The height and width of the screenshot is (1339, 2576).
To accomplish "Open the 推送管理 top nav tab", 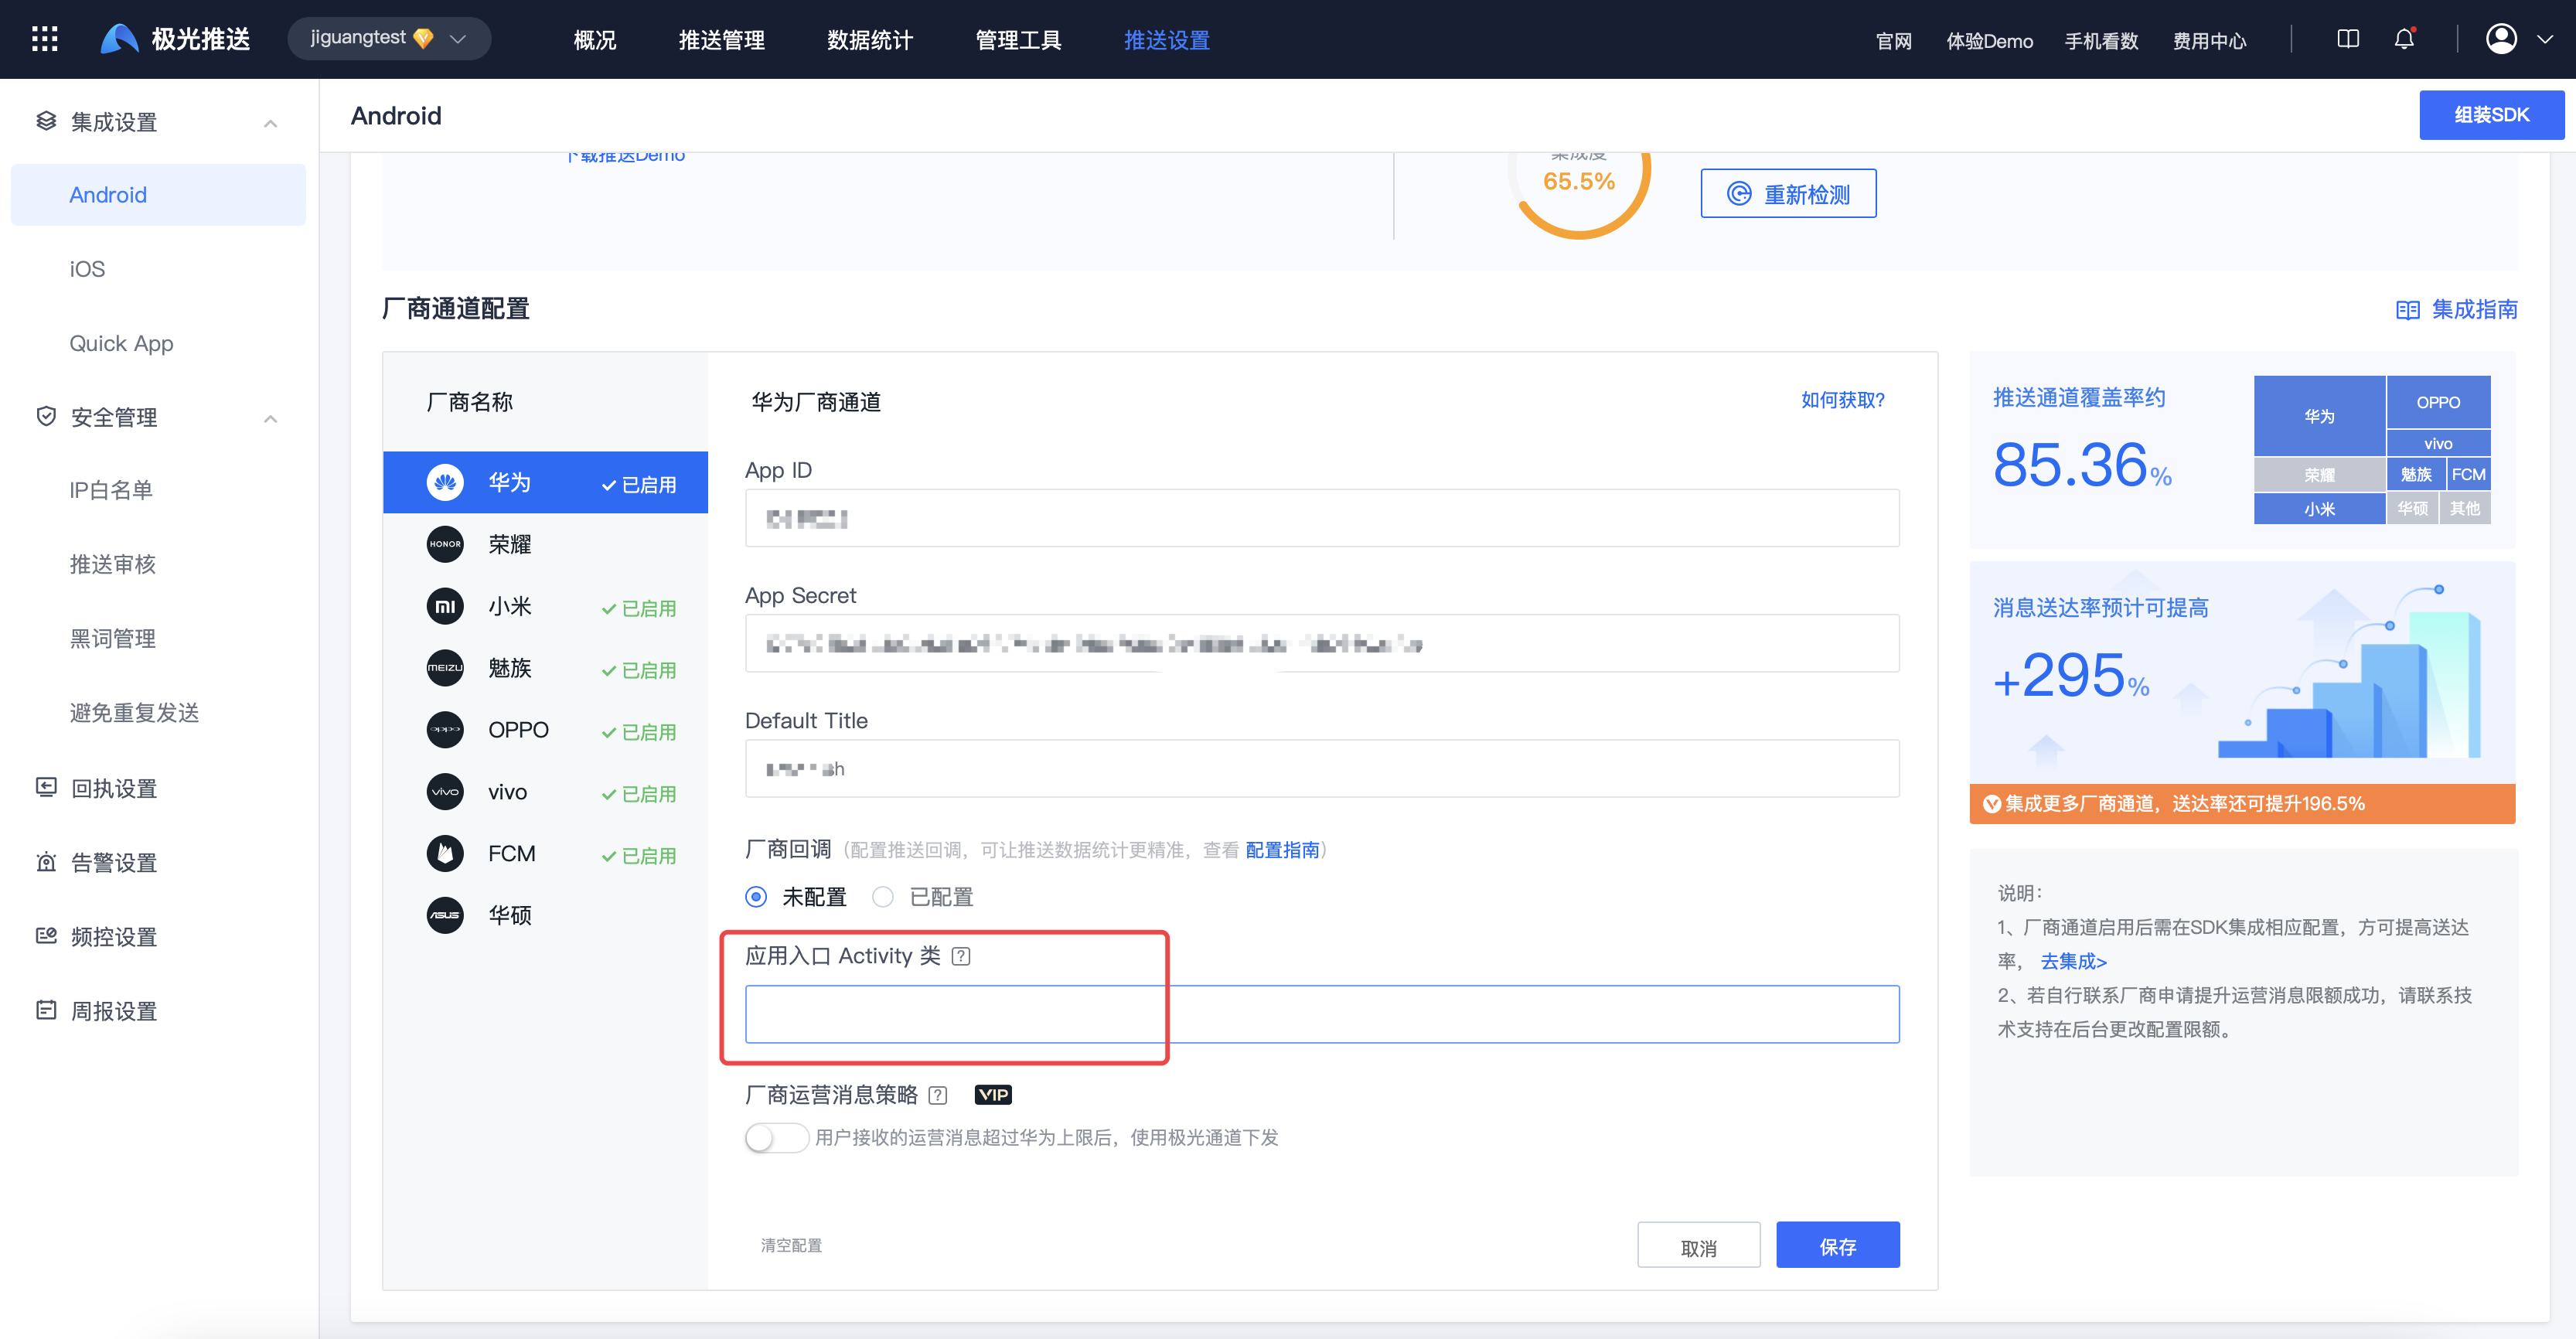I will [721, 40].
